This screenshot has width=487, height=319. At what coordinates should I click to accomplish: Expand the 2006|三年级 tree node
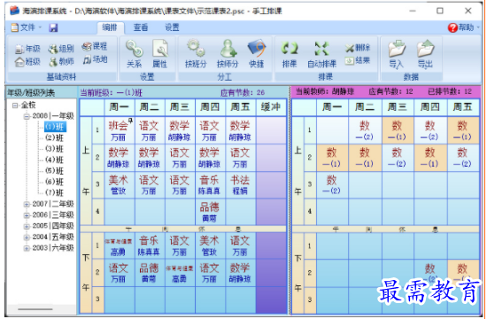pos(27,215)
